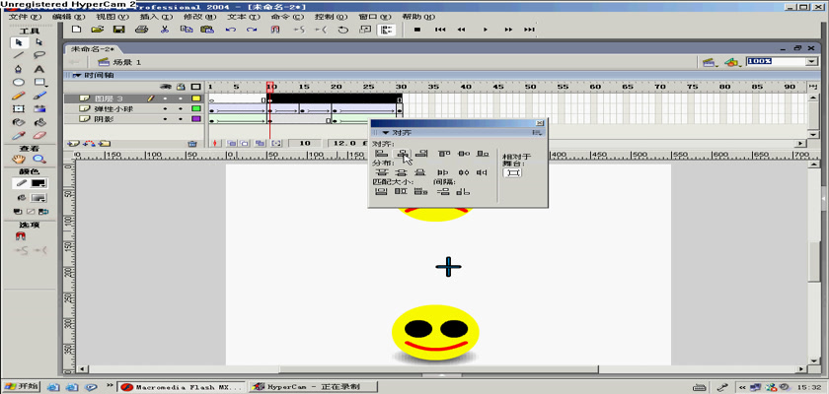Click the save toolbar icon
The width and height of the screenshot is (829, 394).
pyautogui.click(x=119, y=30)
